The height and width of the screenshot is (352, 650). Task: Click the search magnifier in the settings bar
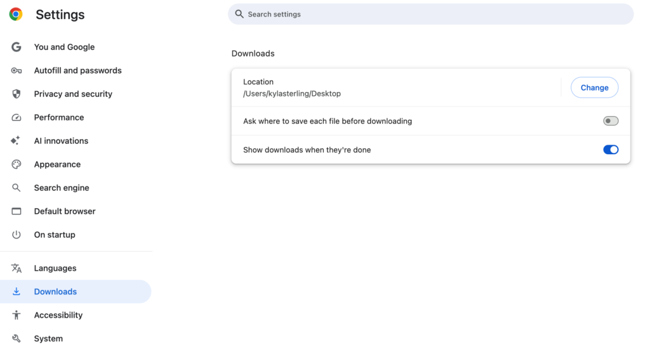[239, 14]
